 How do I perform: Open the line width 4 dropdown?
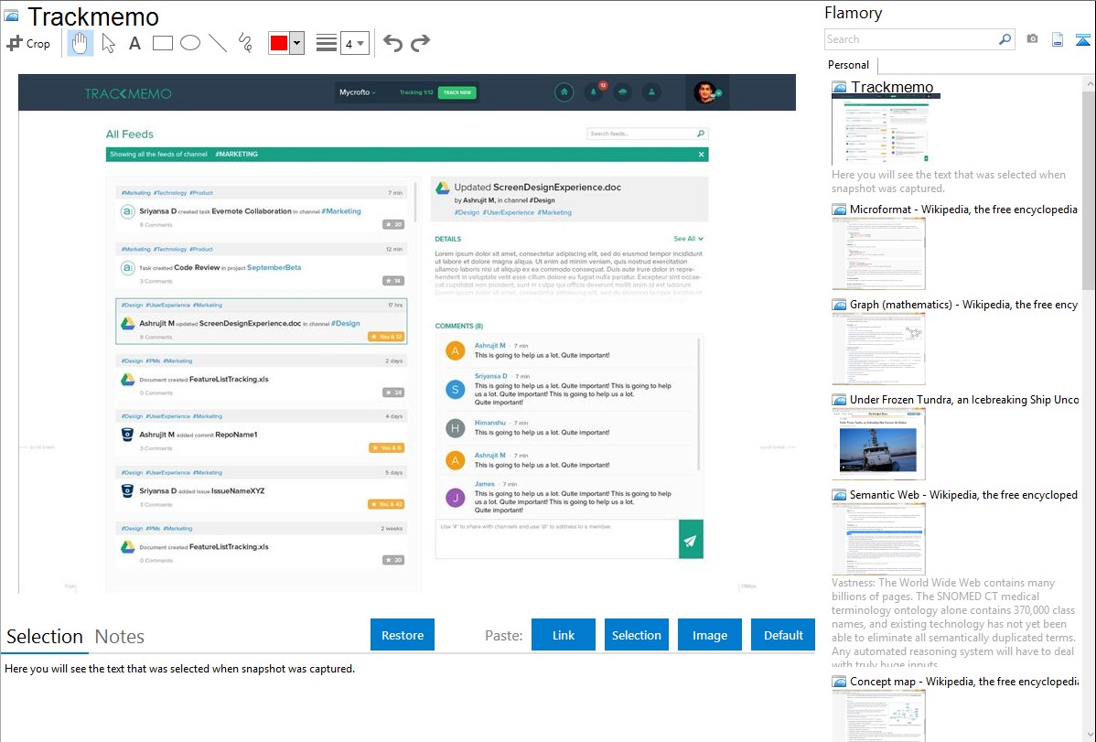tap(354, 43)
